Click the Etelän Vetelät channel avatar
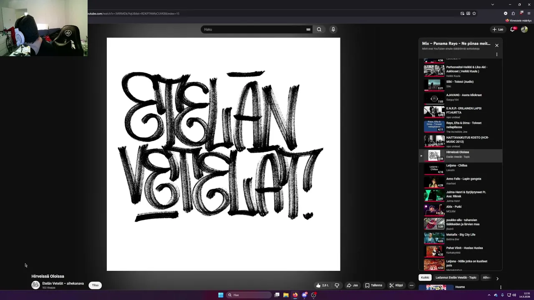Image resolution: width=534 pixels, height=300 pixels. point(35,285)
